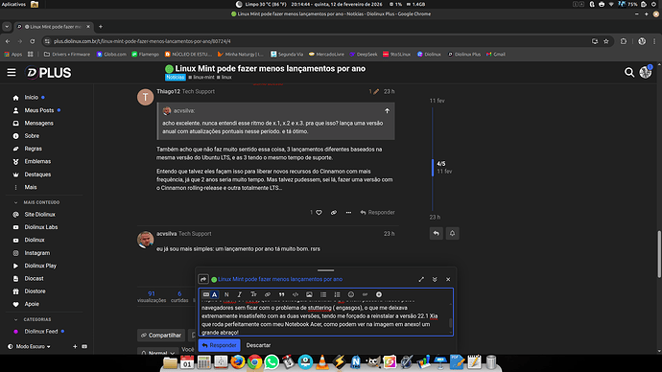Jump to quoted acvsilva post arrow
The image size is (662, 372).
coord(388,111)
